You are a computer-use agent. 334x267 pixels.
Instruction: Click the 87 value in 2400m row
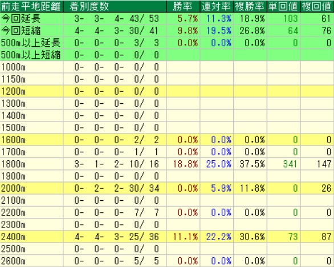(x=327, y=237)
